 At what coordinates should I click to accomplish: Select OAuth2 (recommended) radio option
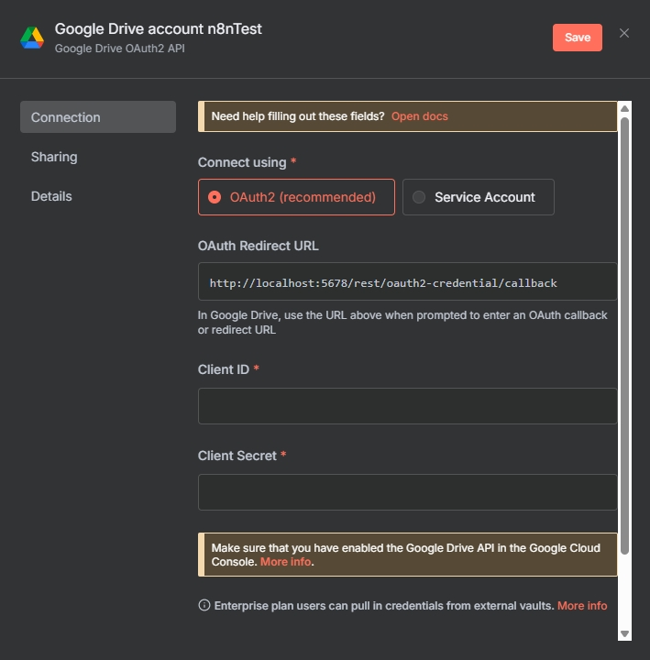click(x=296, y=197)
